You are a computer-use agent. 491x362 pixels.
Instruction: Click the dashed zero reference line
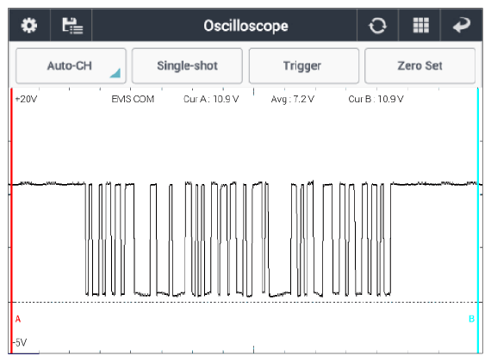click(245, 303)
